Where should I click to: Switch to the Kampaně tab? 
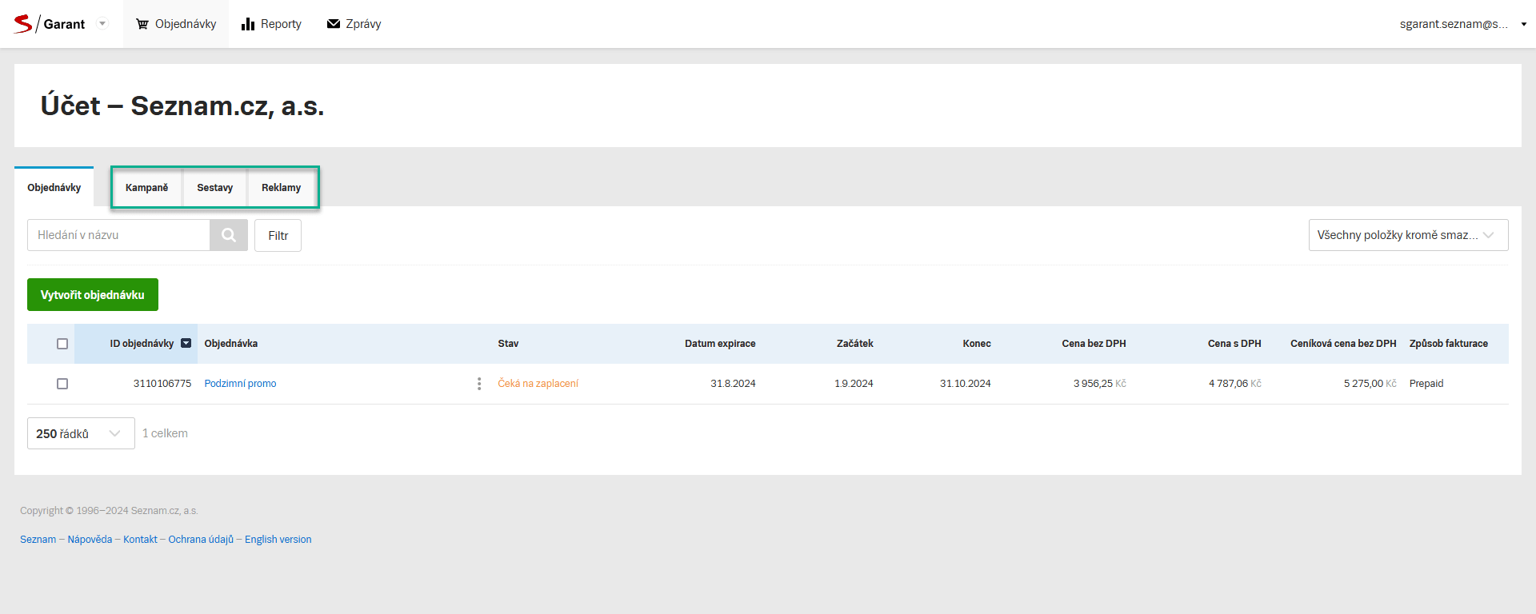(x=146, y=188)
